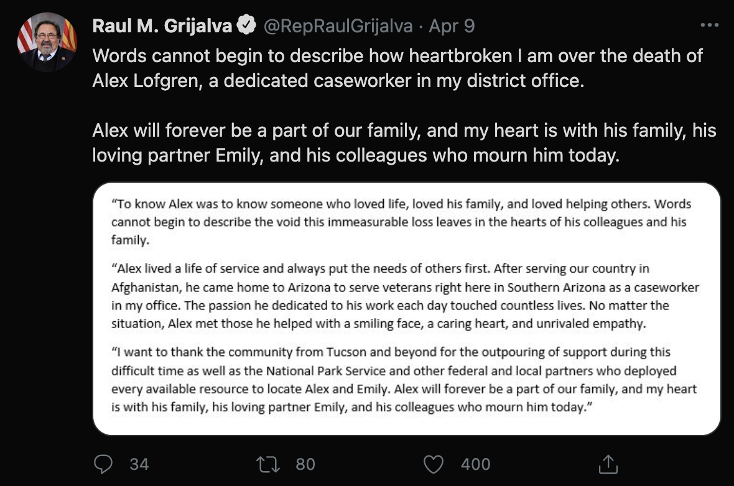Open image paragraph starting "To know Alex"
Screen dimensions: 734x486
pos(401,221)
